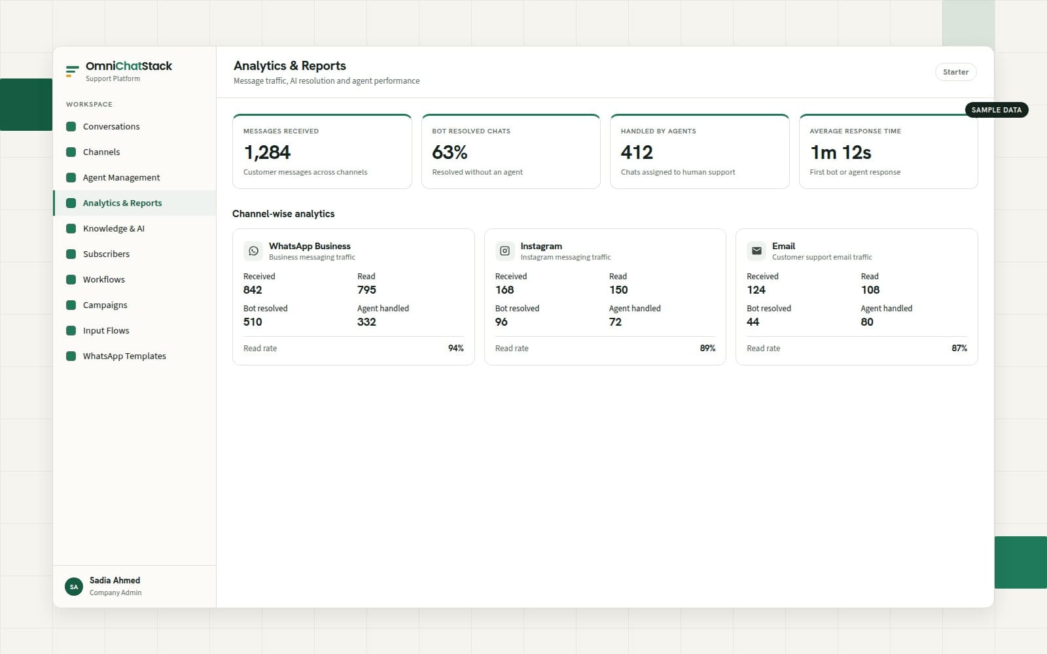The width and height of the screenshot is (1047, 654).
Task: Click the Email envelope icon
Action: tap(756, 251)
